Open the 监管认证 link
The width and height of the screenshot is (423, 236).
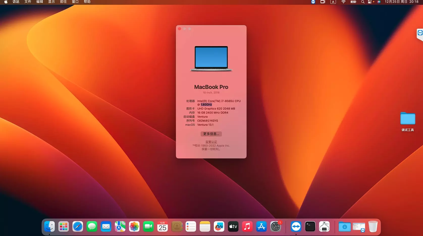pos(211,142)
